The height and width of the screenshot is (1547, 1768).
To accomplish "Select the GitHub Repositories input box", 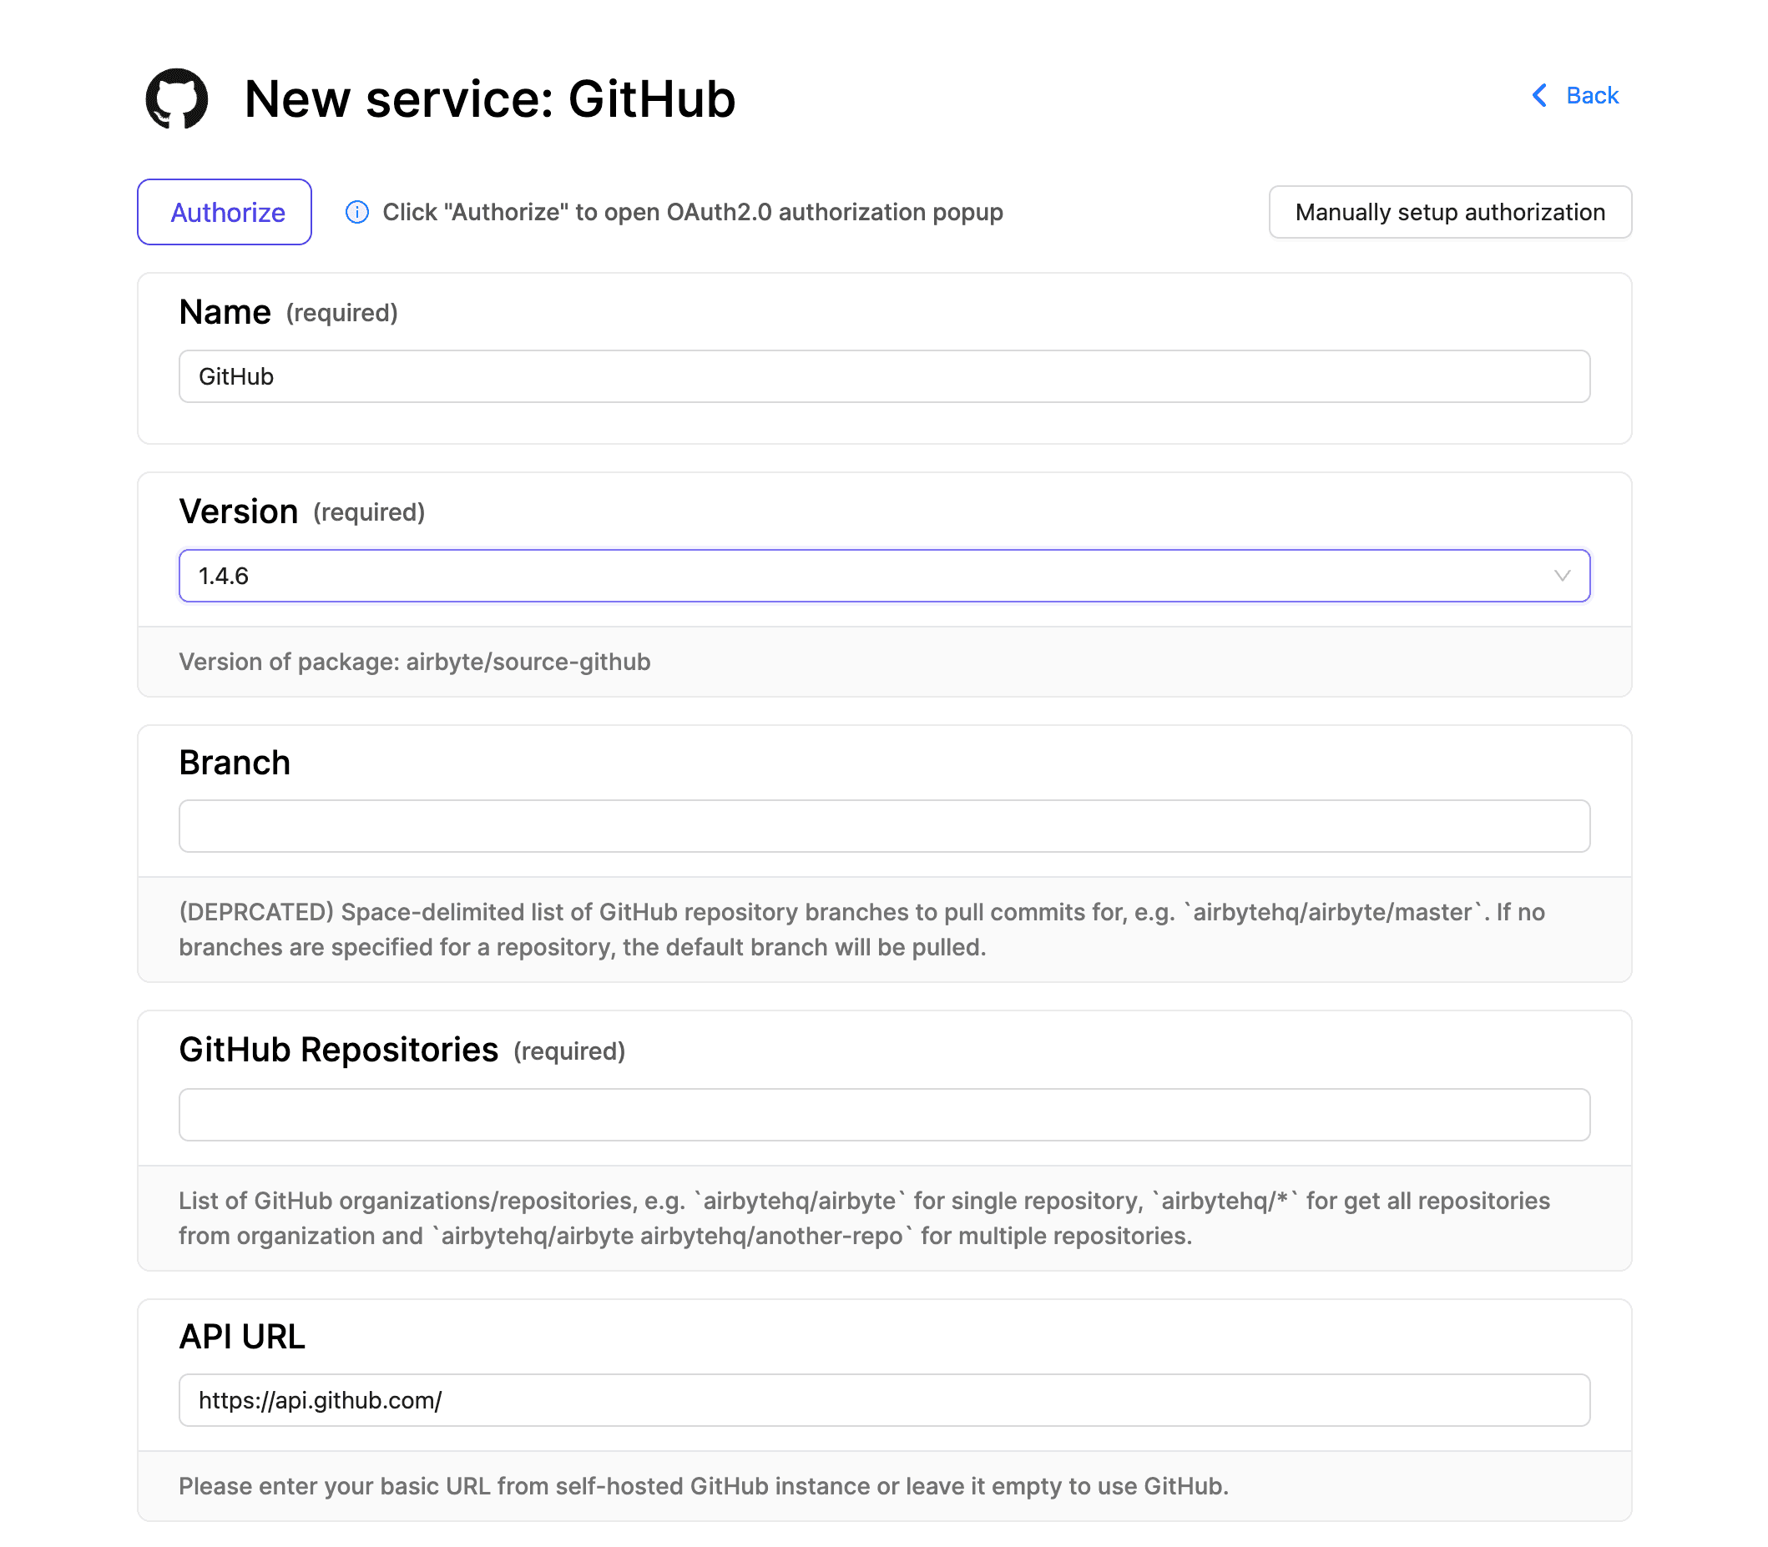I will tap(883, 1115).
